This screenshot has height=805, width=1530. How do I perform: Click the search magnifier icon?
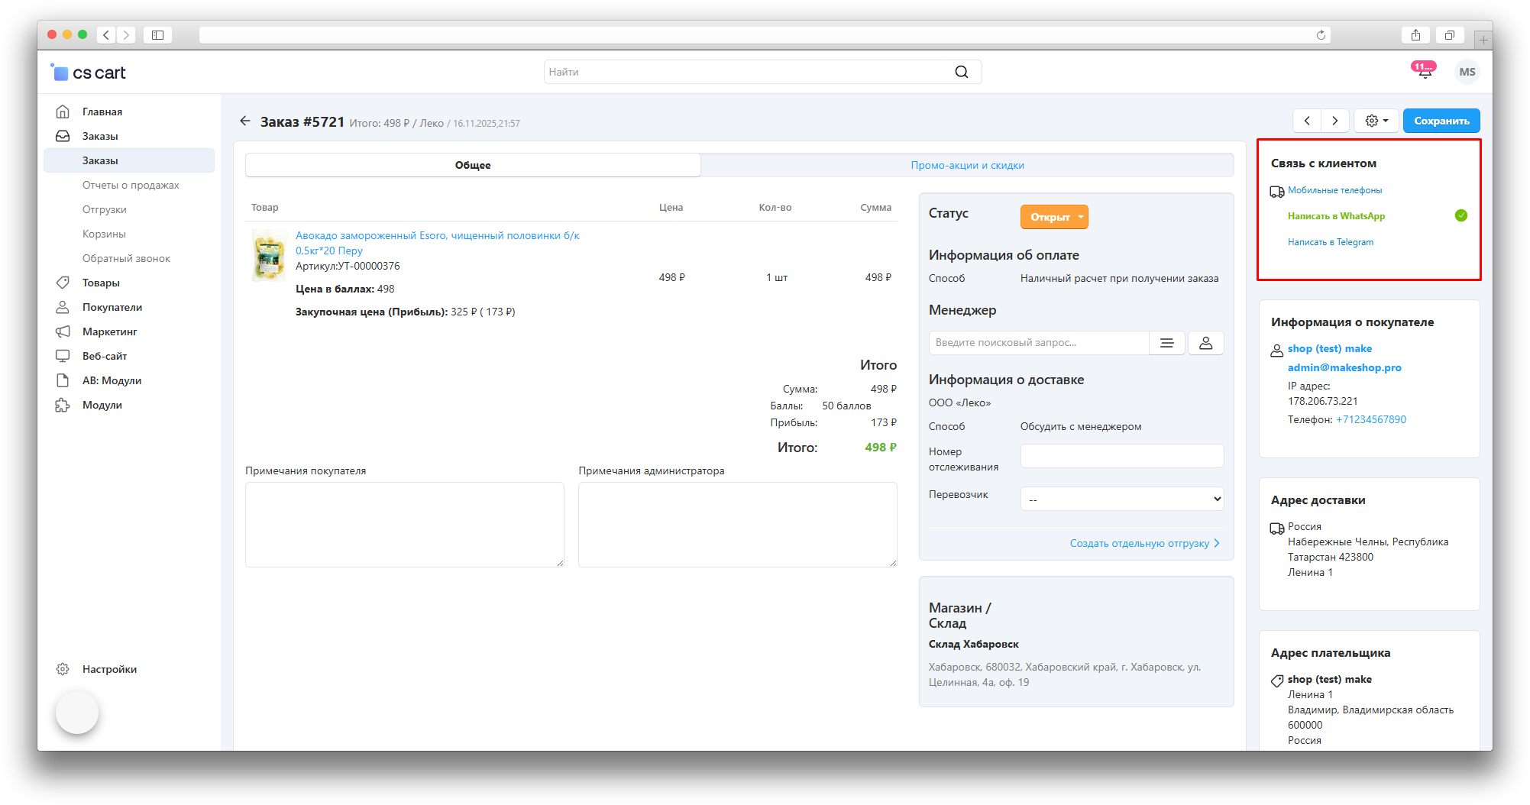961,72
